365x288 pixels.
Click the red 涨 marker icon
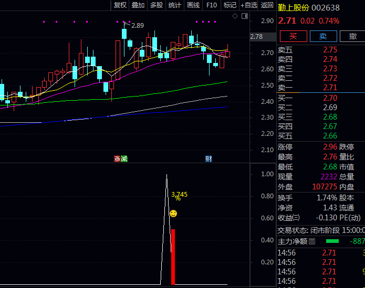[x=118, y=158]
